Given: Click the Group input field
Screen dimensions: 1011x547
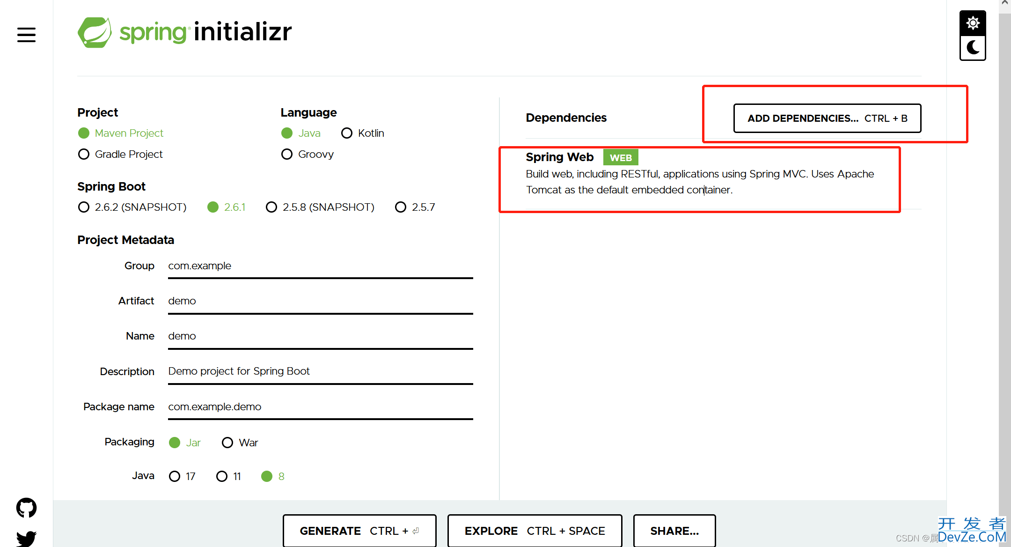Looking at the screenshot, I should tap(321, 266).
